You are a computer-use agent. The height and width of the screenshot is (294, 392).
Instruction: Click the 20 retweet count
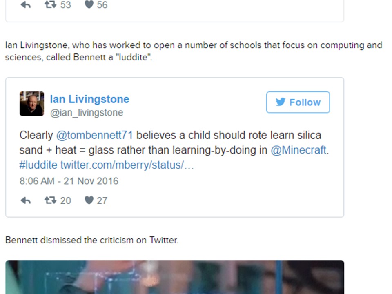click(x=65, y=200)
